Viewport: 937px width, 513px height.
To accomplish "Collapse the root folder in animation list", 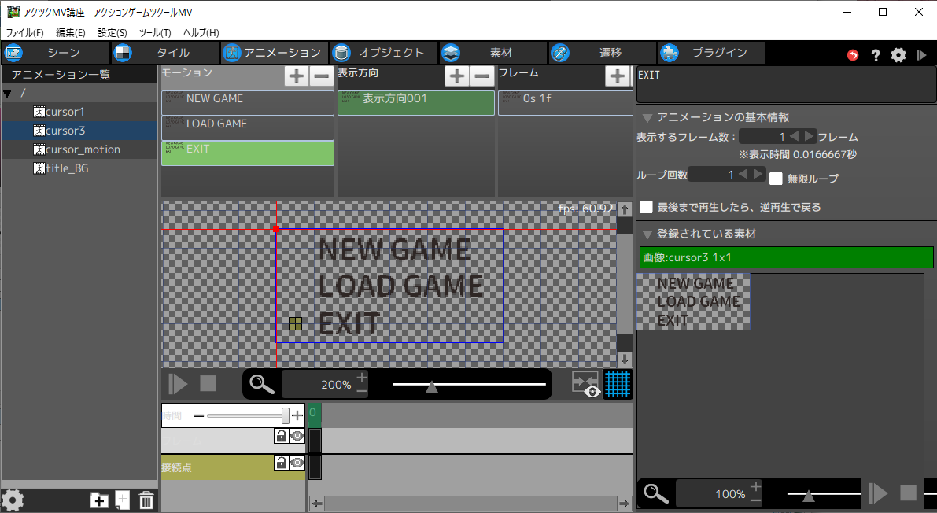I will point(8,94).
